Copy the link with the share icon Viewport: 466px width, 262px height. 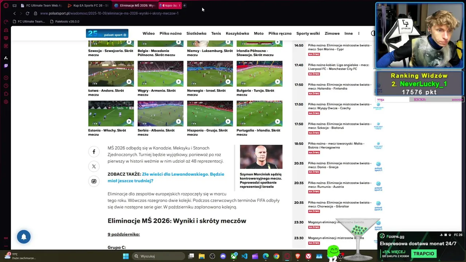[94, 181]
